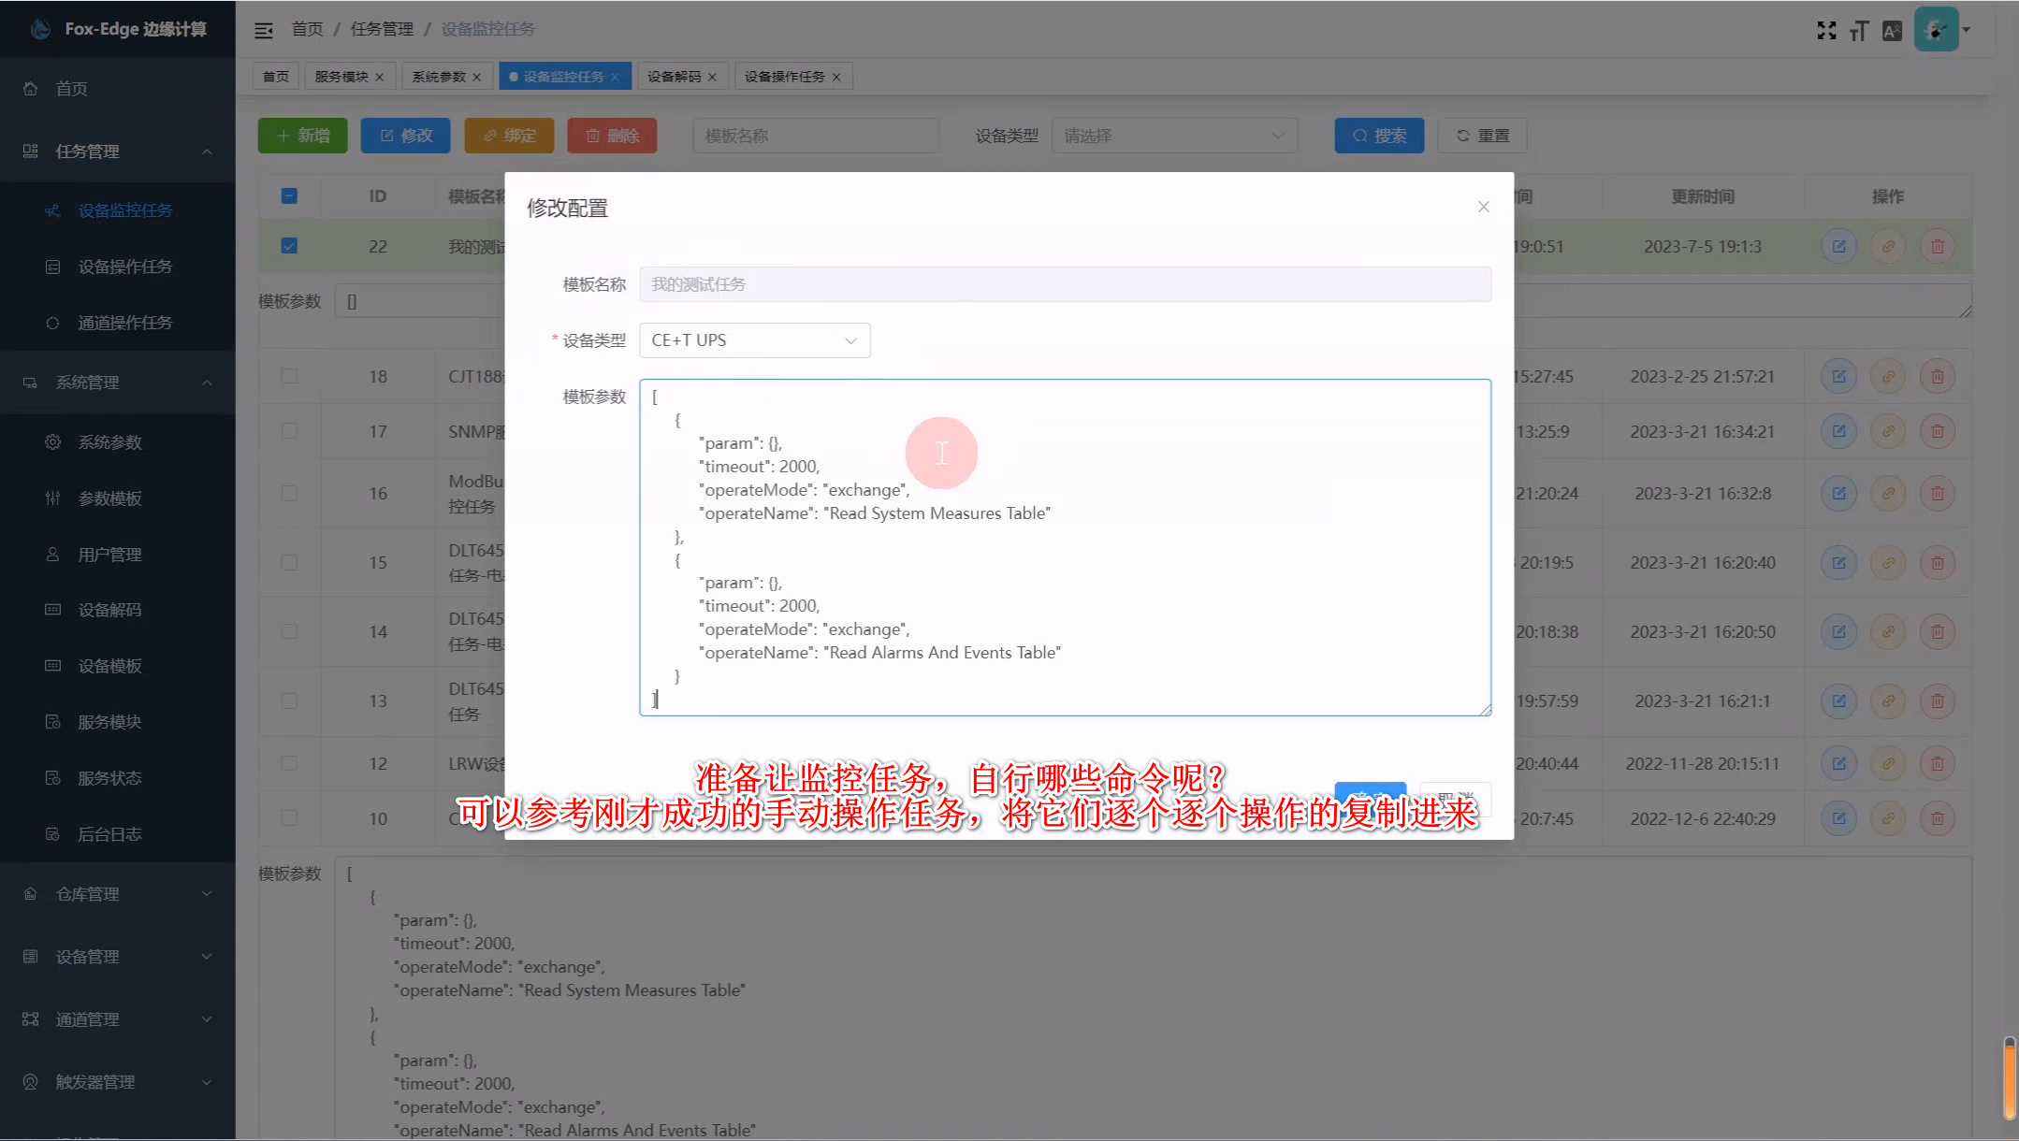Check the checkbox for row 18
Viewport: 2019px width, 1141px height.
click(289, 376)
